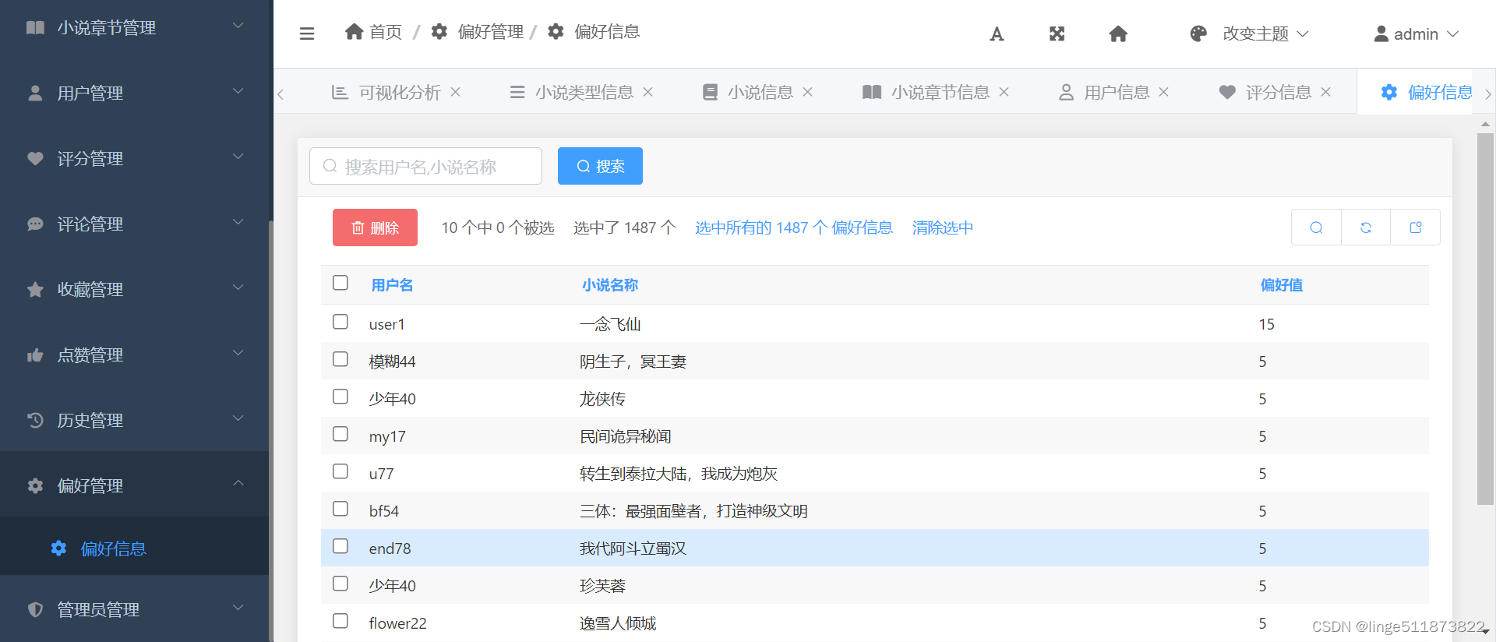Toggle fullscreen with the expand icon
This screenshot has height=642, width=1496.
pos(1057,34)
